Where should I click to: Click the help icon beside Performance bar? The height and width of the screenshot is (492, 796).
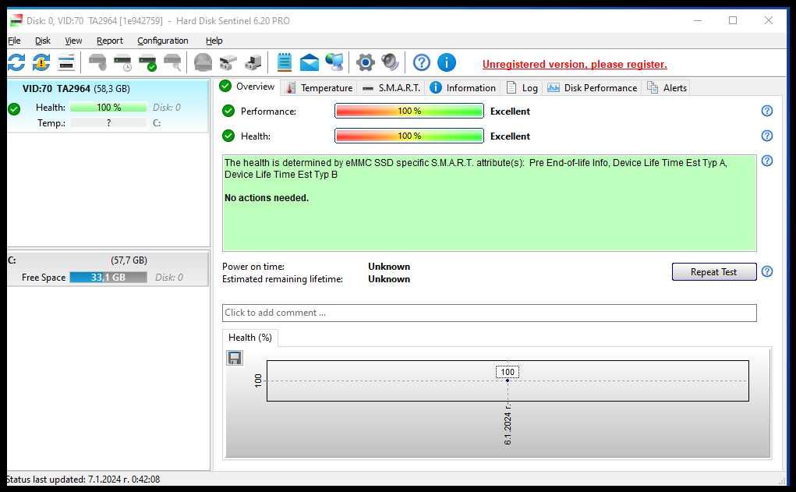coord(766,111)
